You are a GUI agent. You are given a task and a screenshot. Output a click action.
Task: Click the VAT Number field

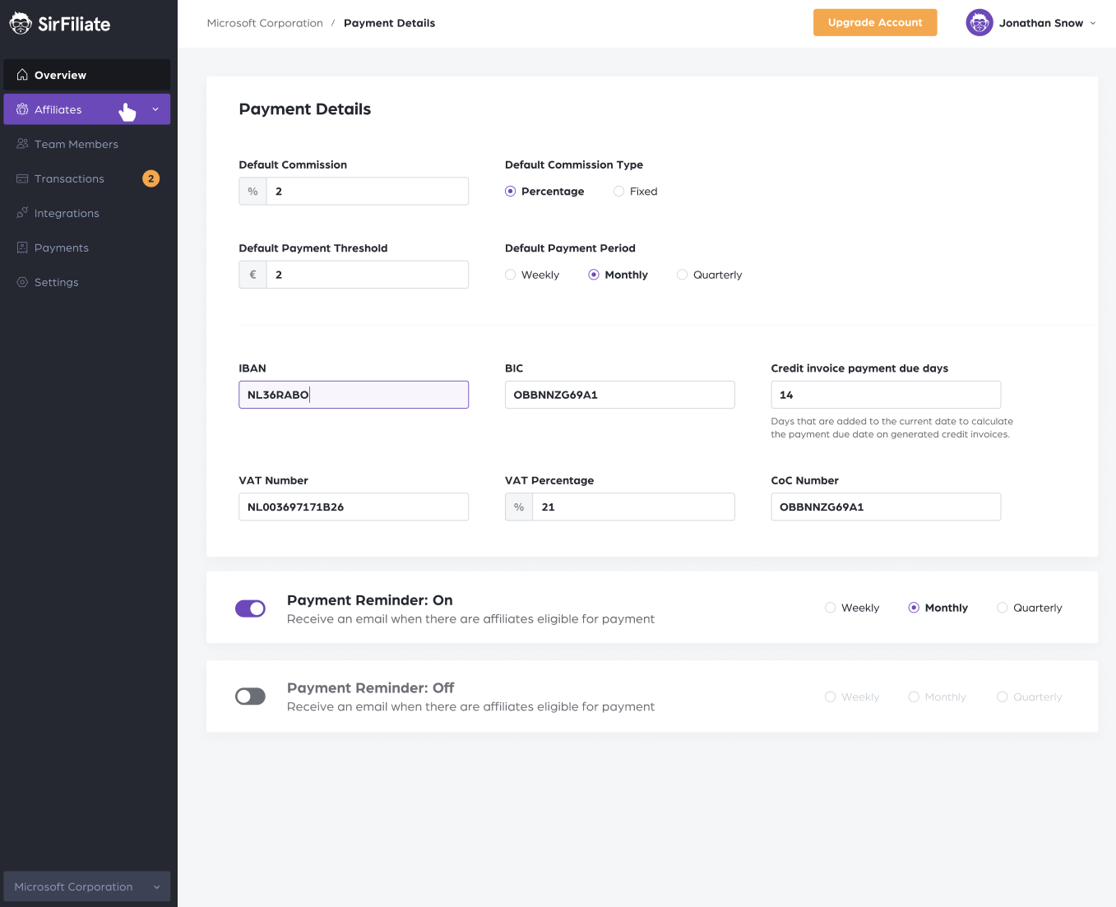point(354,507)
